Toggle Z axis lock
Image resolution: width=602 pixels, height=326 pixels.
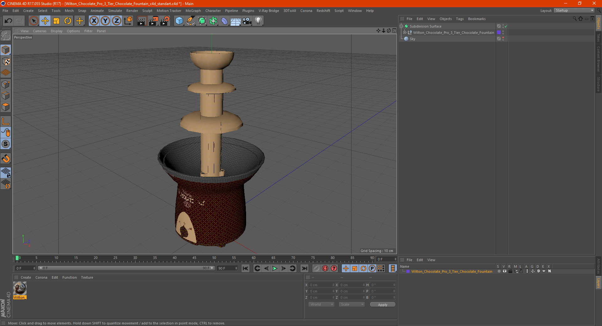click(x=117, y=21)
